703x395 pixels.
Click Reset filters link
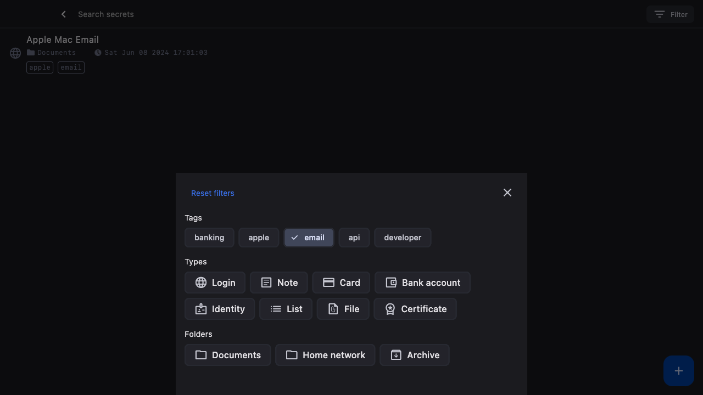[x=213, y=193]
